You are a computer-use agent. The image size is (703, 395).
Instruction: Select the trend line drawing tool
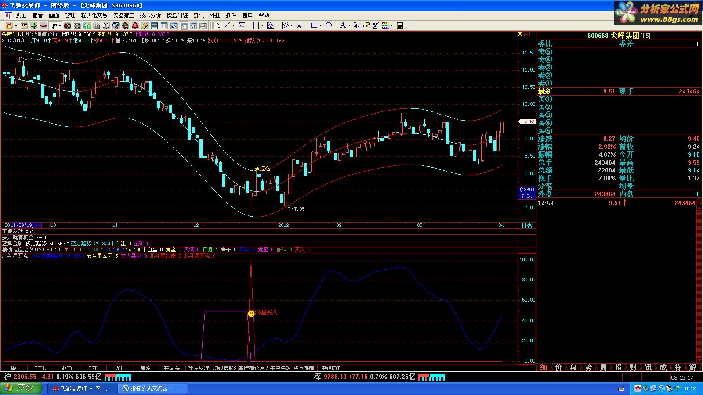pos(227,25)
